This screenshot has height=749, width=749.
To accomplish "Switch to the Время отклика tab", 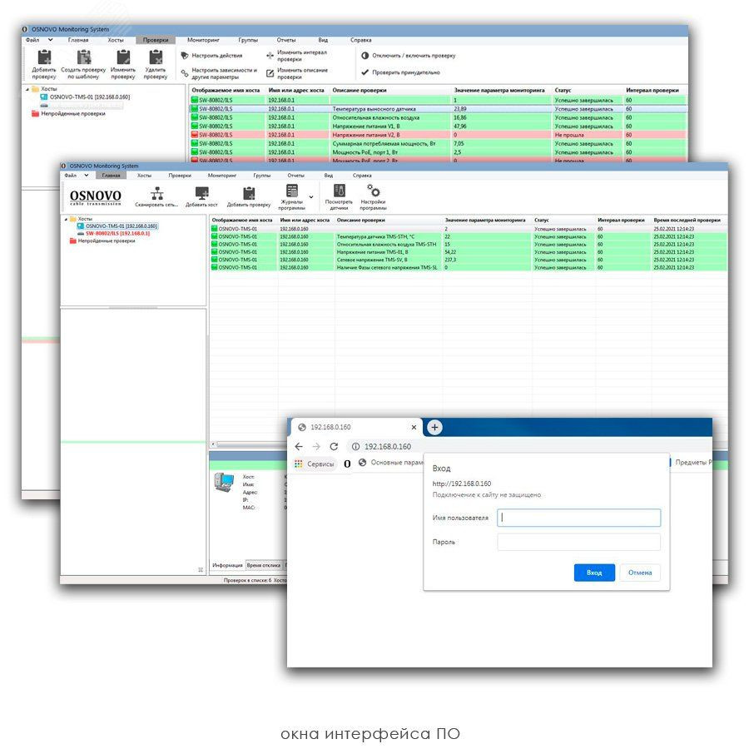I will click(264, 565).
